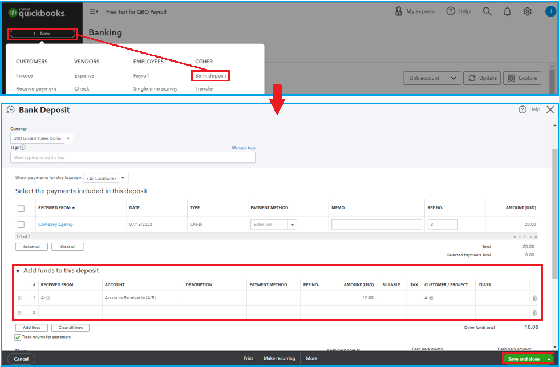The width and height of the screenshot is (559, 367).
Task: Choose Bank deposit from the New menu
Action: (210, 76)
